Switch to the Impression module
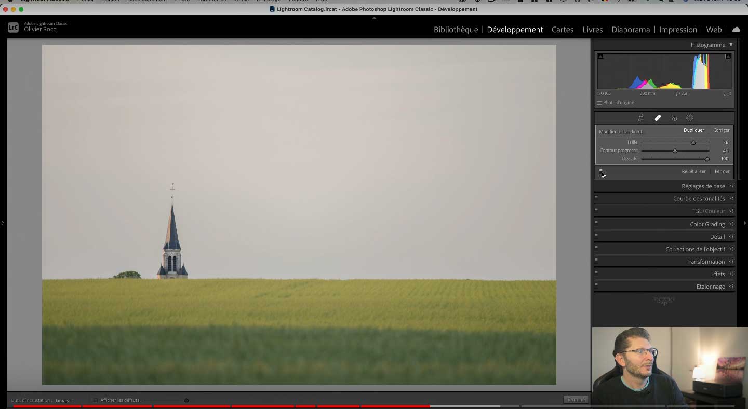 pos(678,30)
